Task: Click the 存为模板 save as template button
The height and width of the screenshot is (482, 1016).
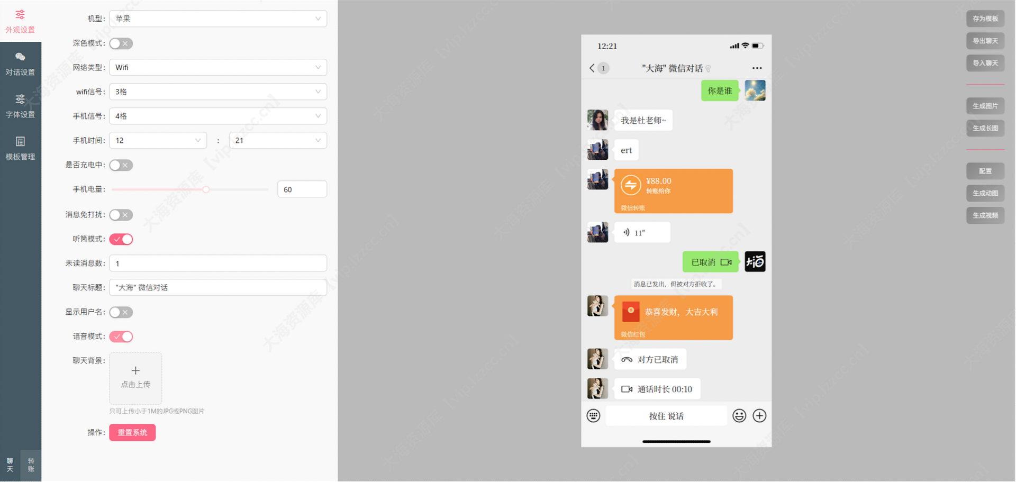Action: [985, 19]
